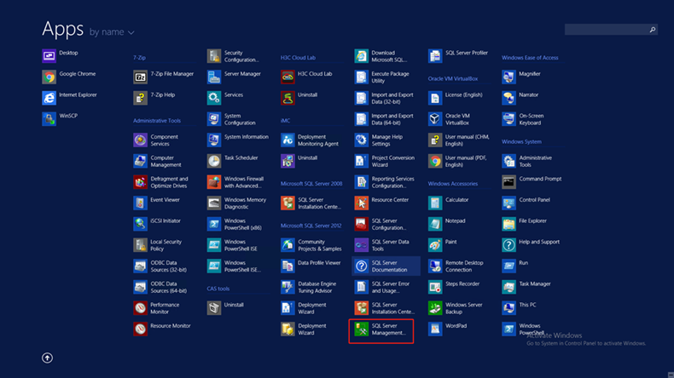Open Oracle VM VirtualBox
674x378 pixels.
(450, 119)
